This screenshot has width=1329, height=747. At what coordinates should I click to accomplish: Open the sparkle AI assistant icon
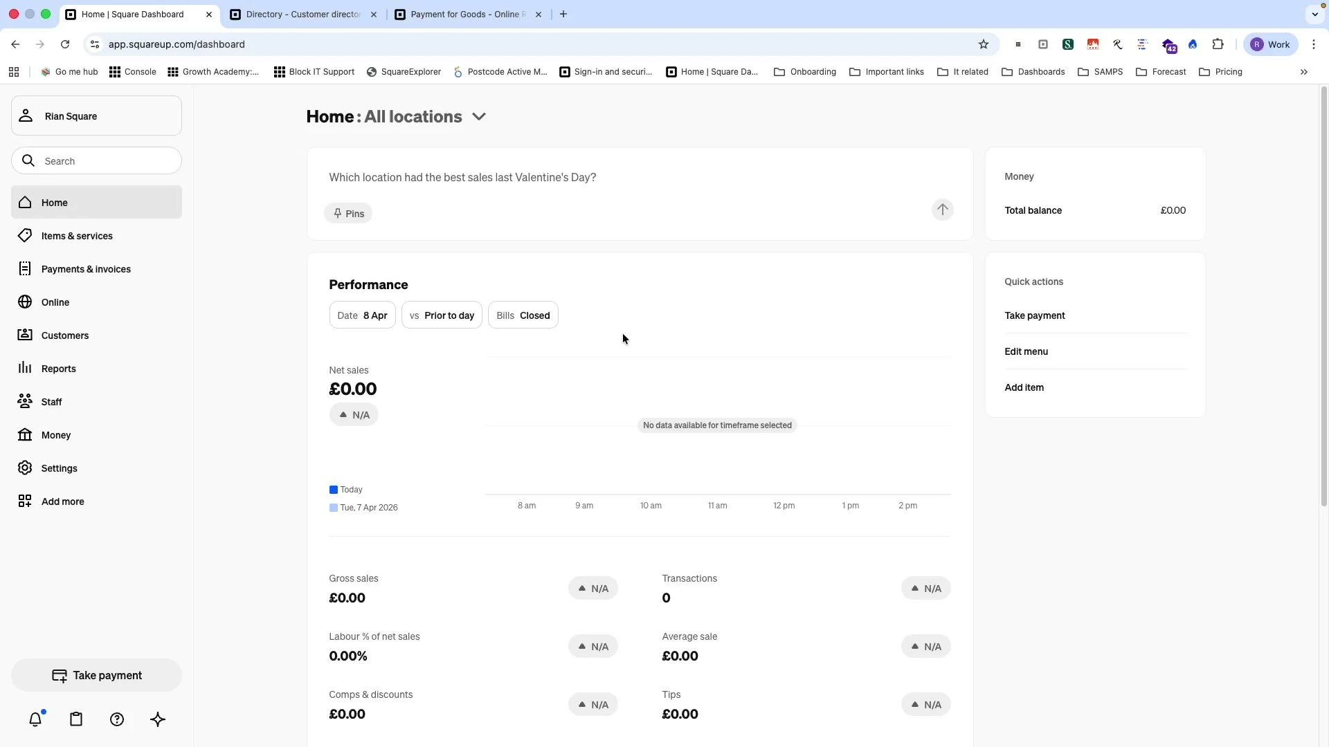(158, 719)
